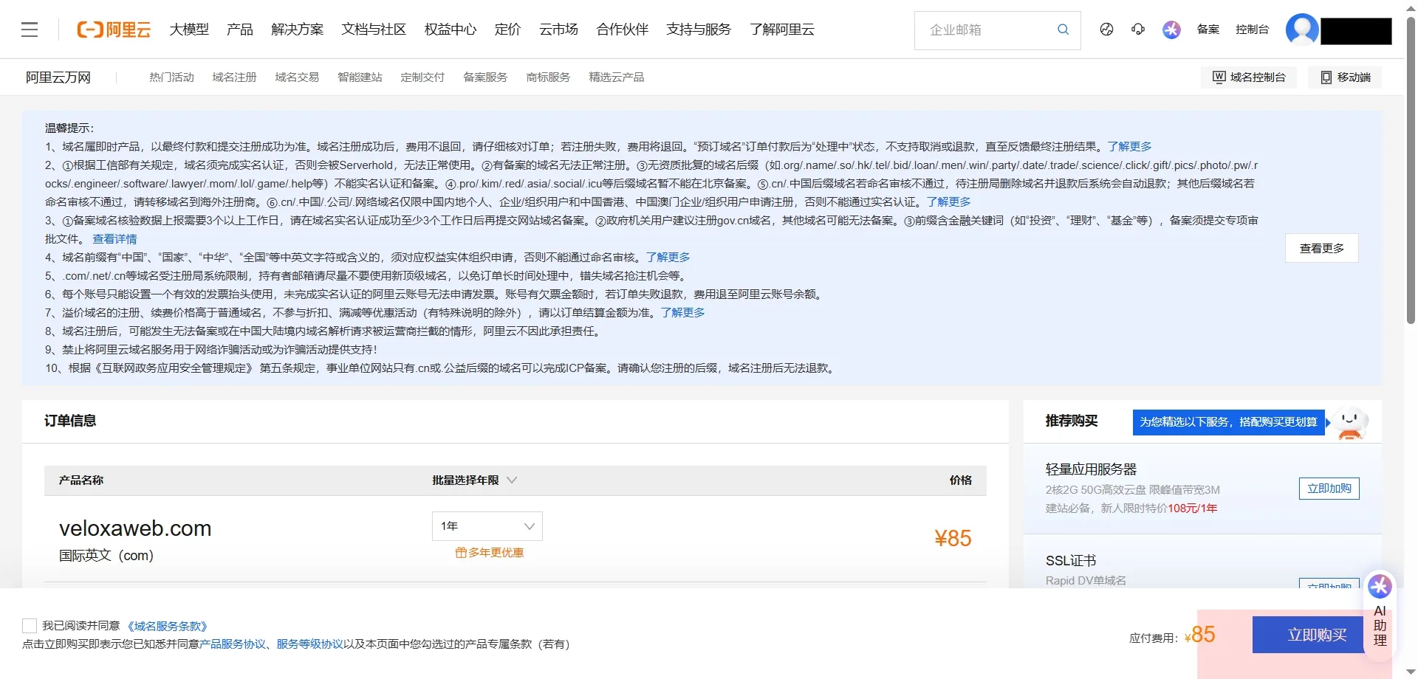
Task: Click the 企业邮箱 search input field
Action: pyautogui.click(x=986, y=30)
